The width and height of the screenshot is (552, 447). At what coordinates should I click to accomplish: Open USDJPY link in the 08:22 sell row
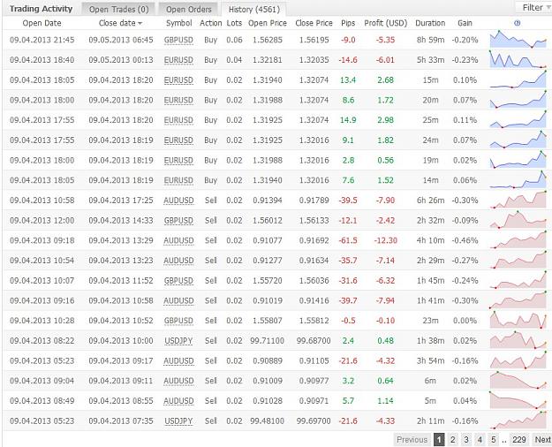tap(178, 341)
